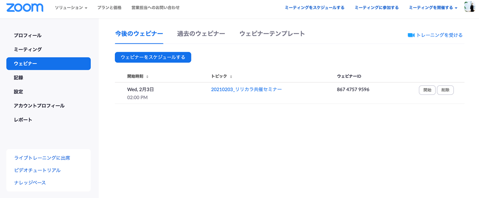The image size is (479, 198).
Task: Click the Zoom logo
Action: [x=25, y=8]
